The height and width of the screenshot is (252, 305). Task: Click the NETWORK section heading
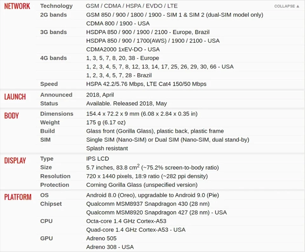[x=17, y=6]
